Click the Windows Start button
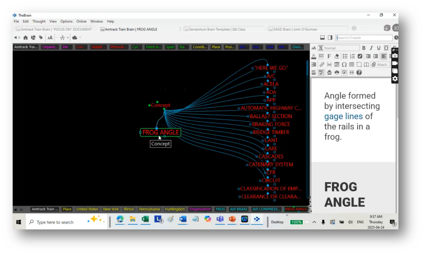Viewport: 424px width, 255px height. click(x=19, y=222)
